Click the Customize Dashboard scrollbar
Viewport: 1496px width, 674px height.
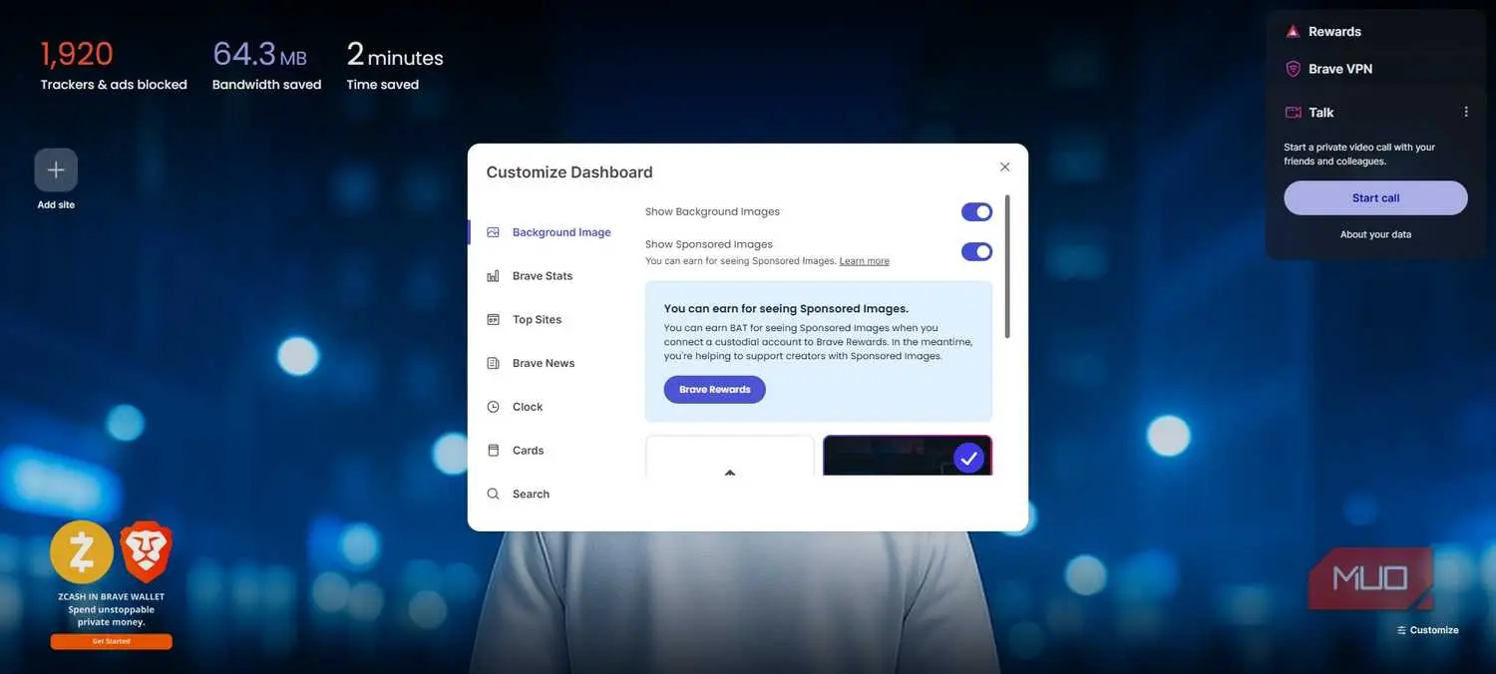pos(1007,266)
